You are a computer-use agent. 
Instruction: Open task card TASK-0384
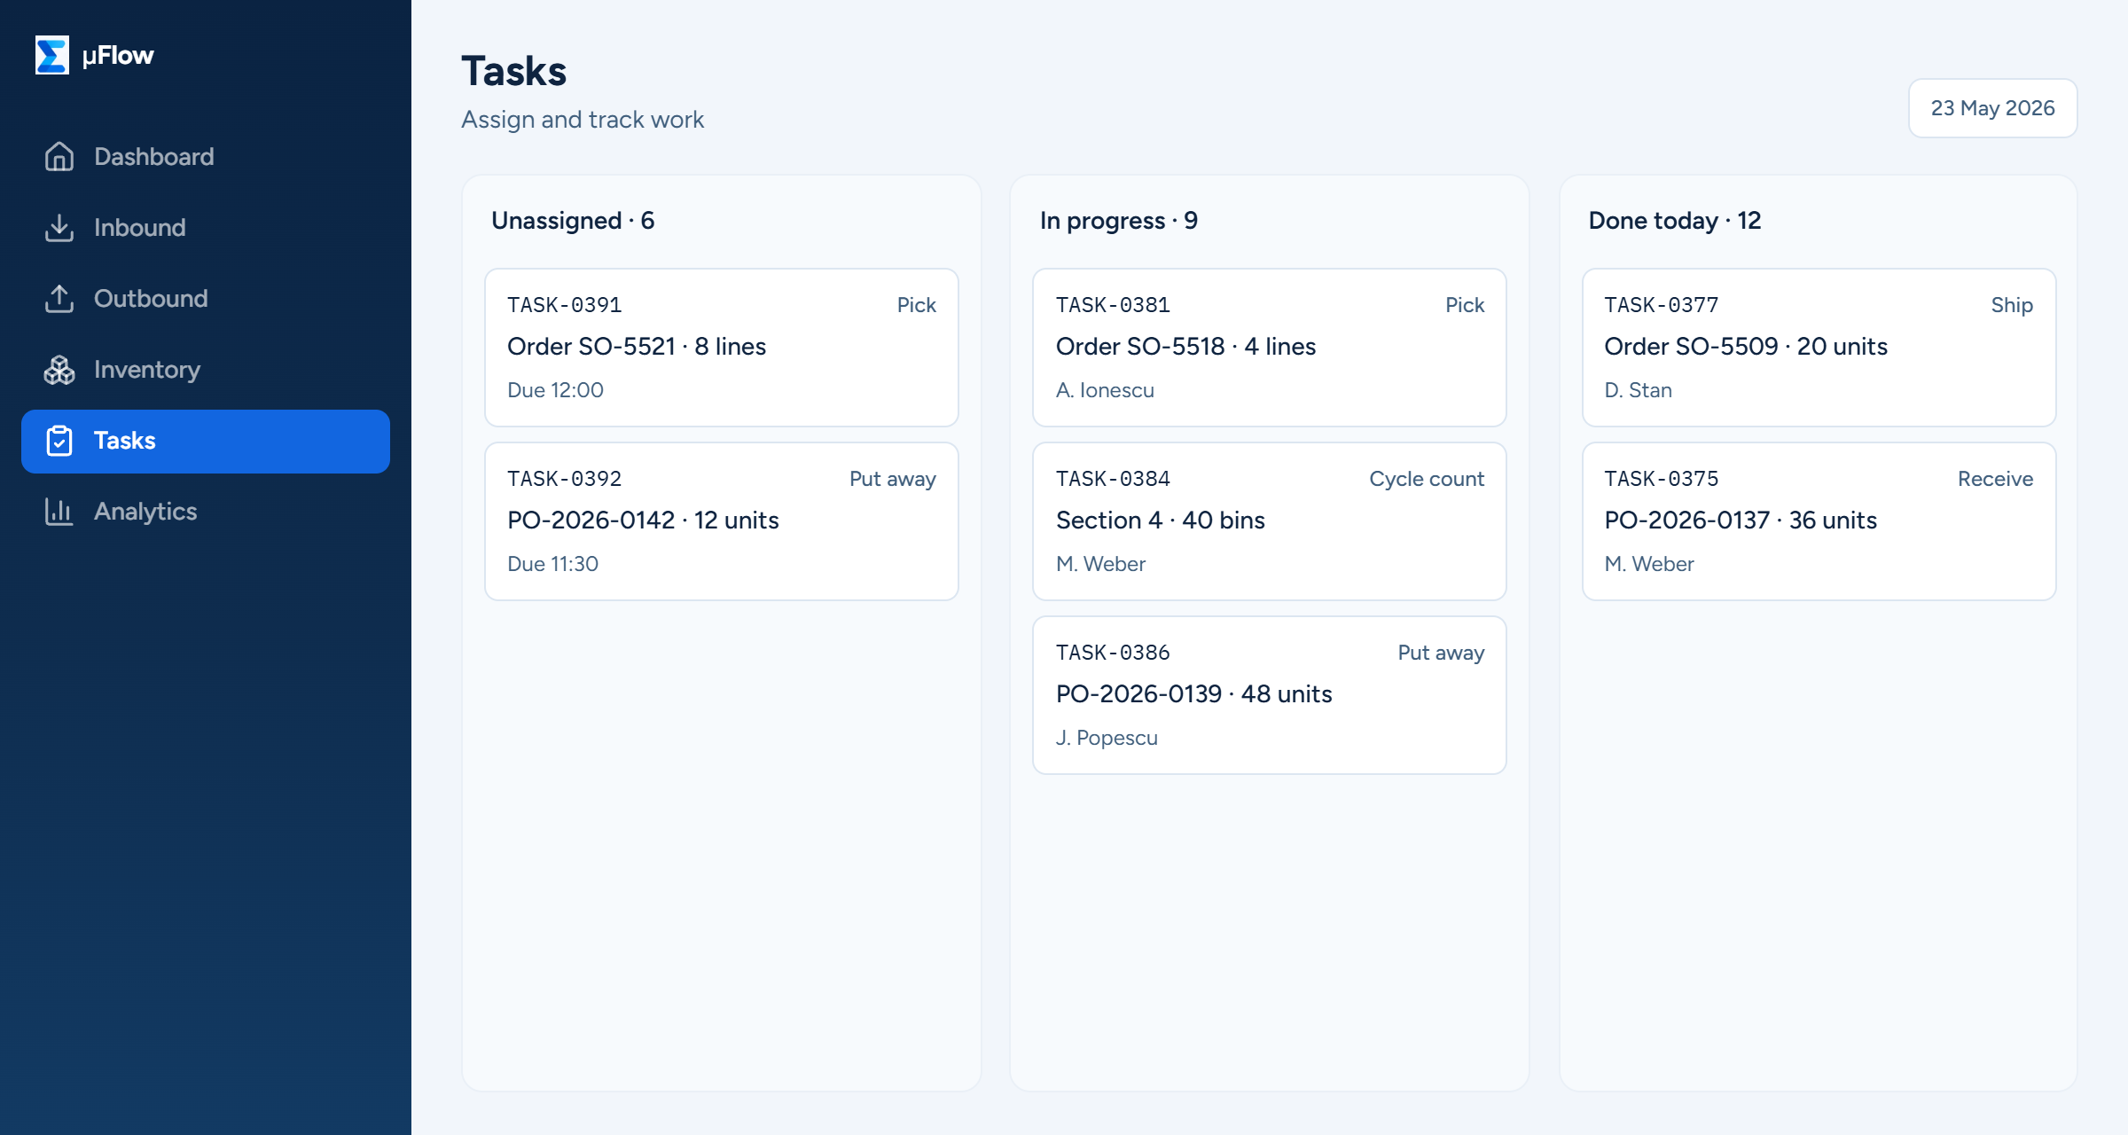tap(1270, 521)
